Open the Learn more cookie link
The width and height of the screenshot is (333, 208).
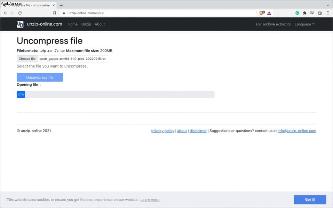[x=150, y=200]
